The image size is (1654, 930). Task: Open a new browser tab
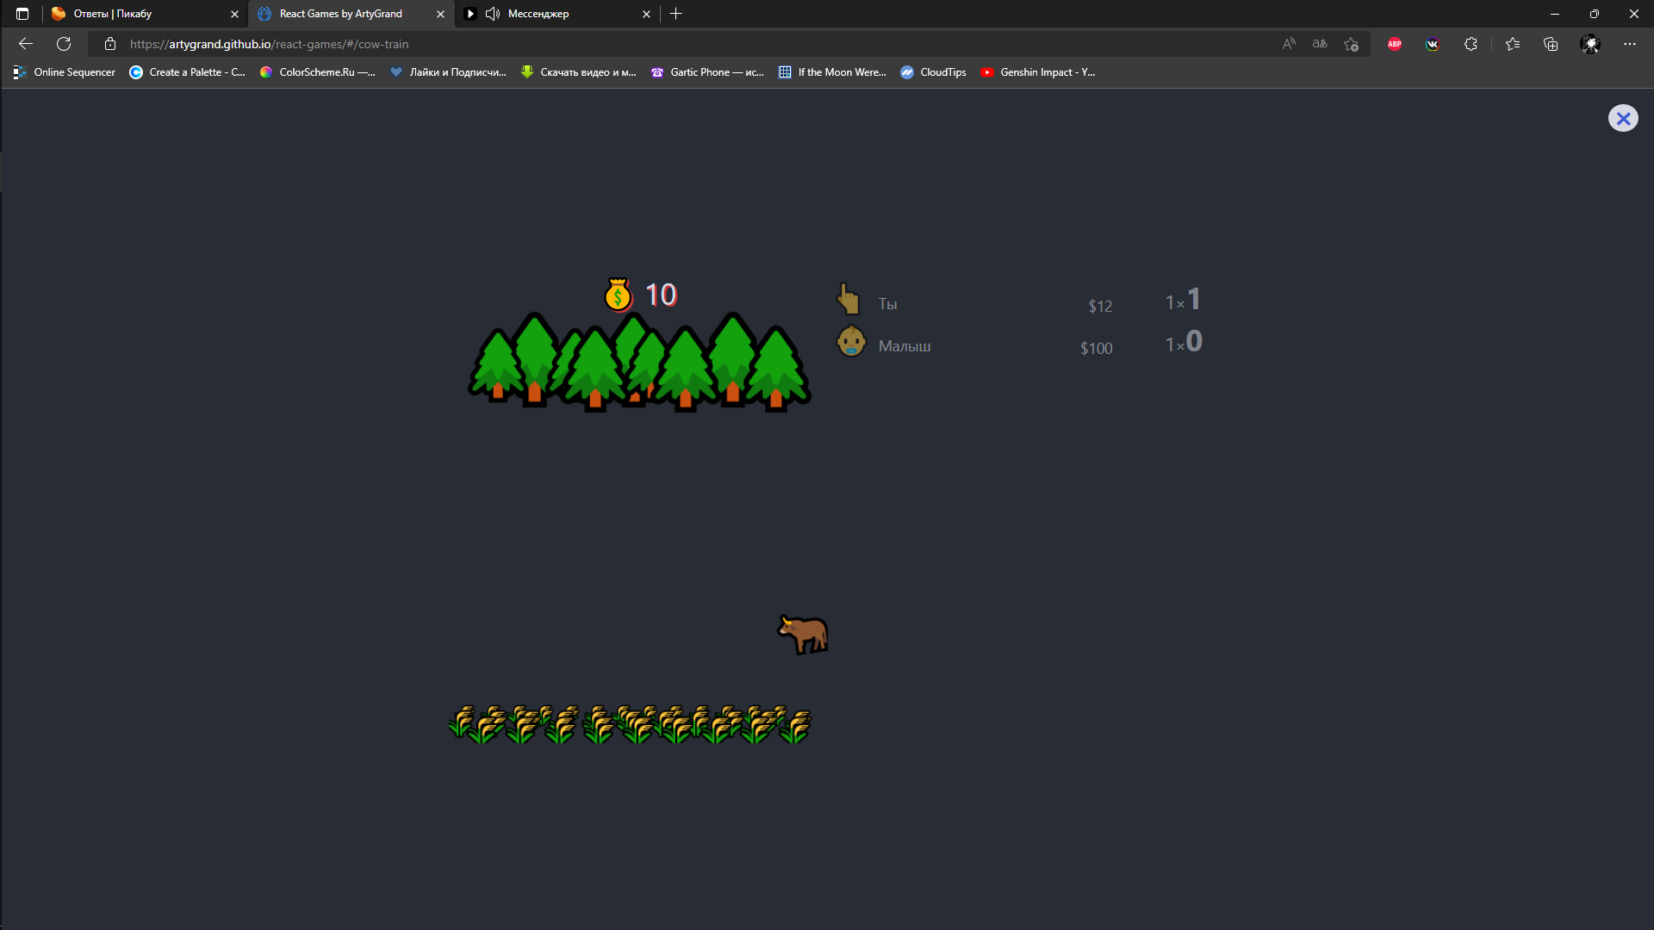pos(676,14)
